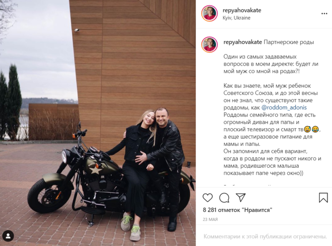Viewport: 332px width, 246px height.
Task: Show tagged people with the person icon
Action: (8, 236)
